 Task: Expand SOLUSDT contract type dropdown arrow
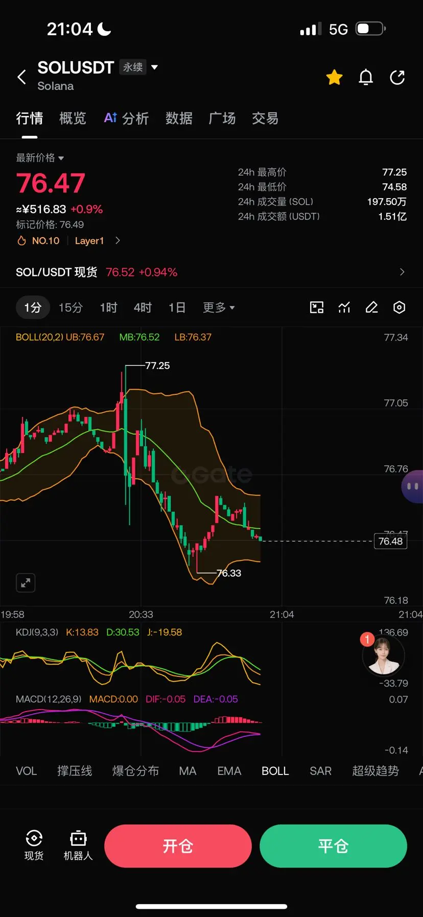click(155, 67)
